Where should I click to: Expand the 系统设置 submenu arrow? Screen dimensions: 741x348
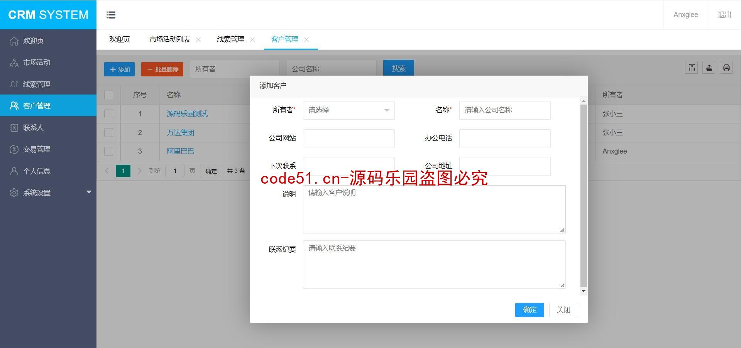click(89, 192)
